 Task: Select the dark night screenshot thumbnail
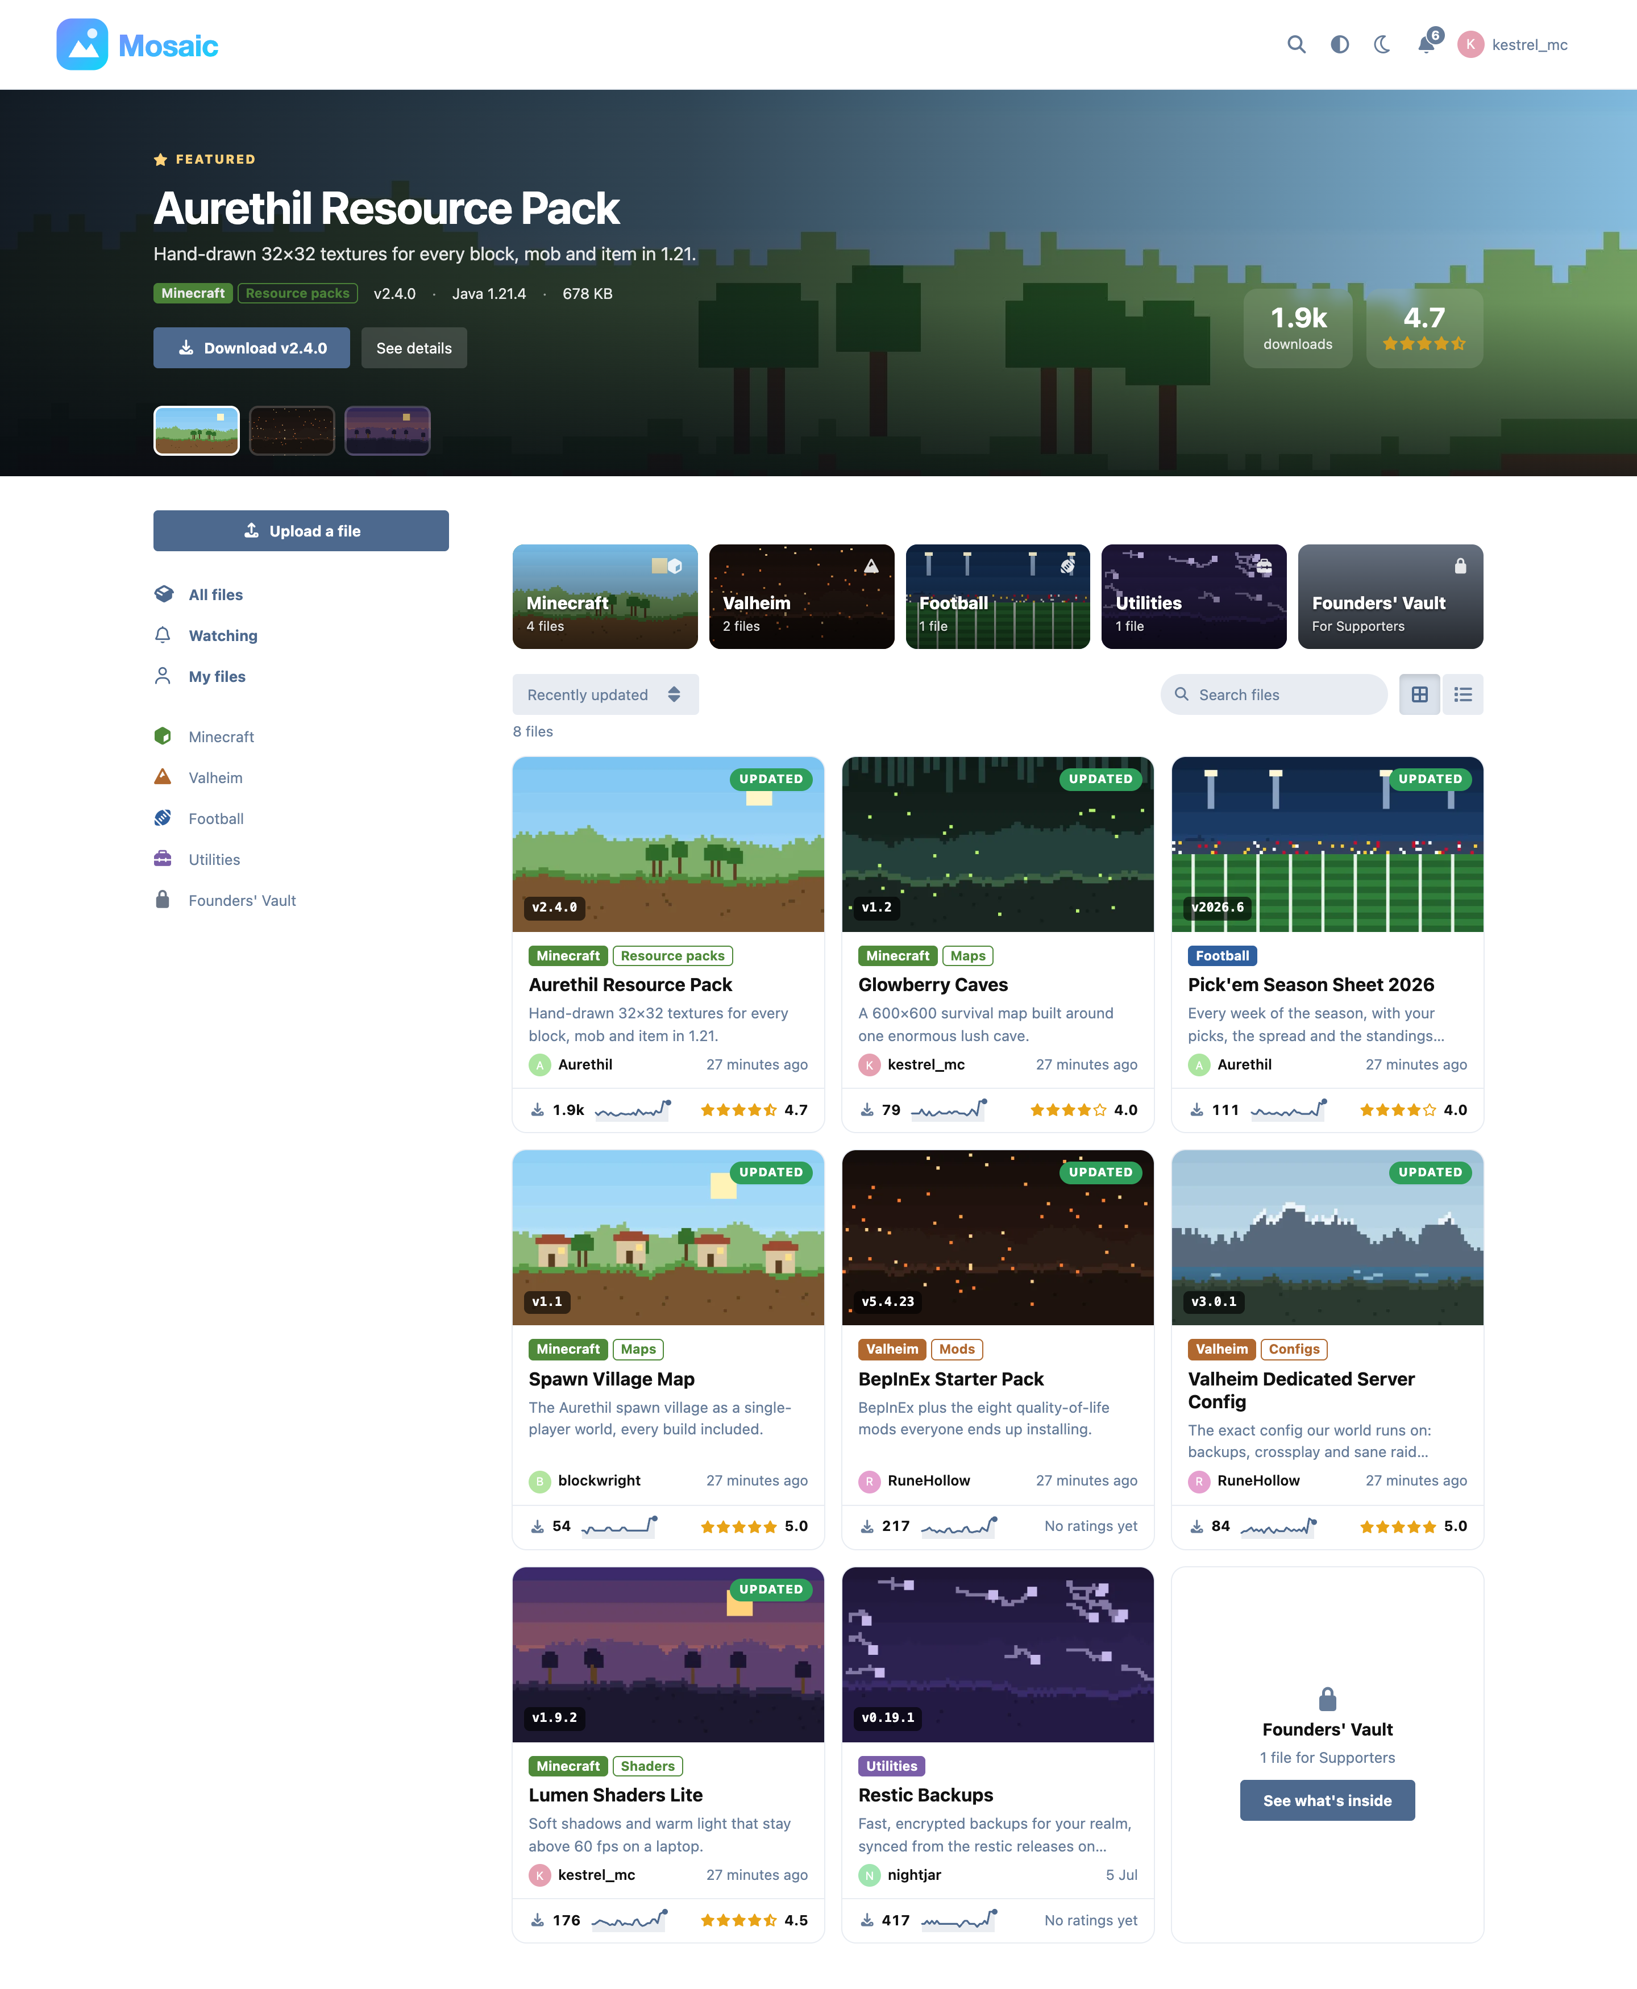pos(292,431)
